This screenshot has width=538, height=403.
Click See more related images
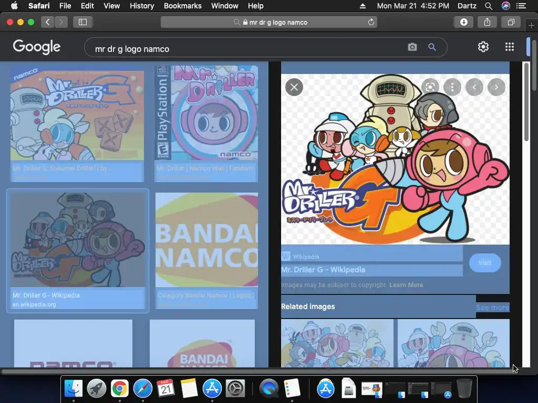492,307
